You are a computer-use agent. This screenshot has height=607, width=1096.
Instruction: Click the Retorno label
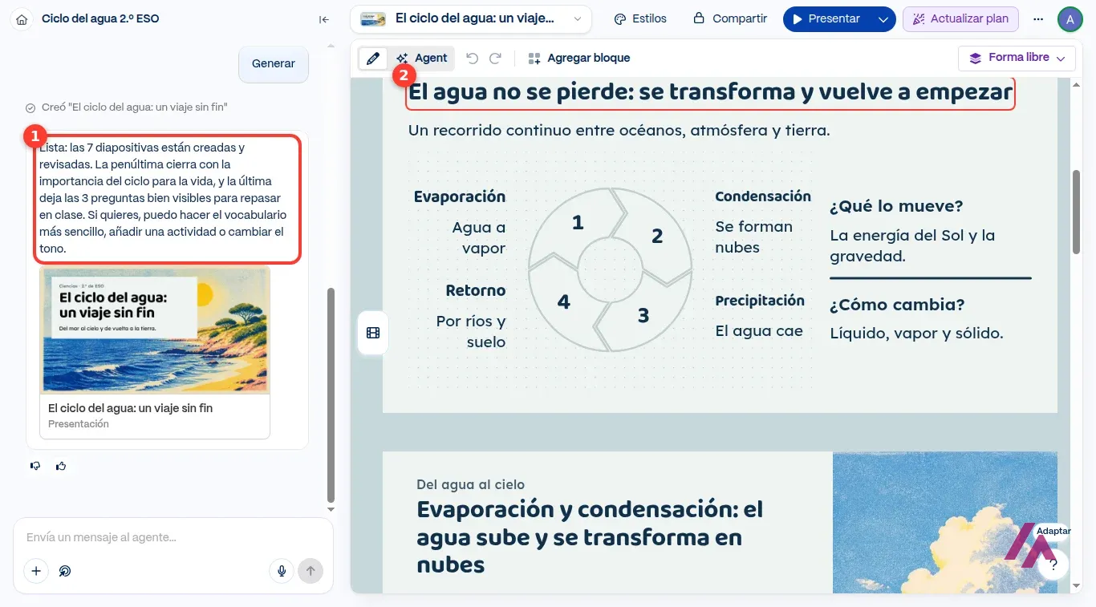tap(476, 290)
